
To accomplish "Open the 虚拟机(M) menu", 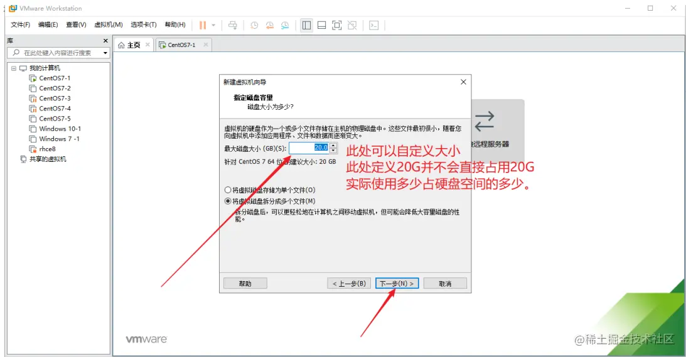I will click(109, 25).
